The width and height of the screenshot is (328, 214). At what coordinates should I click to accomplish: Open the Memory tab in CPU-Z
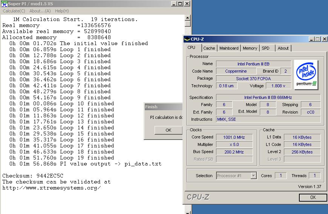[x=250, y=48]
